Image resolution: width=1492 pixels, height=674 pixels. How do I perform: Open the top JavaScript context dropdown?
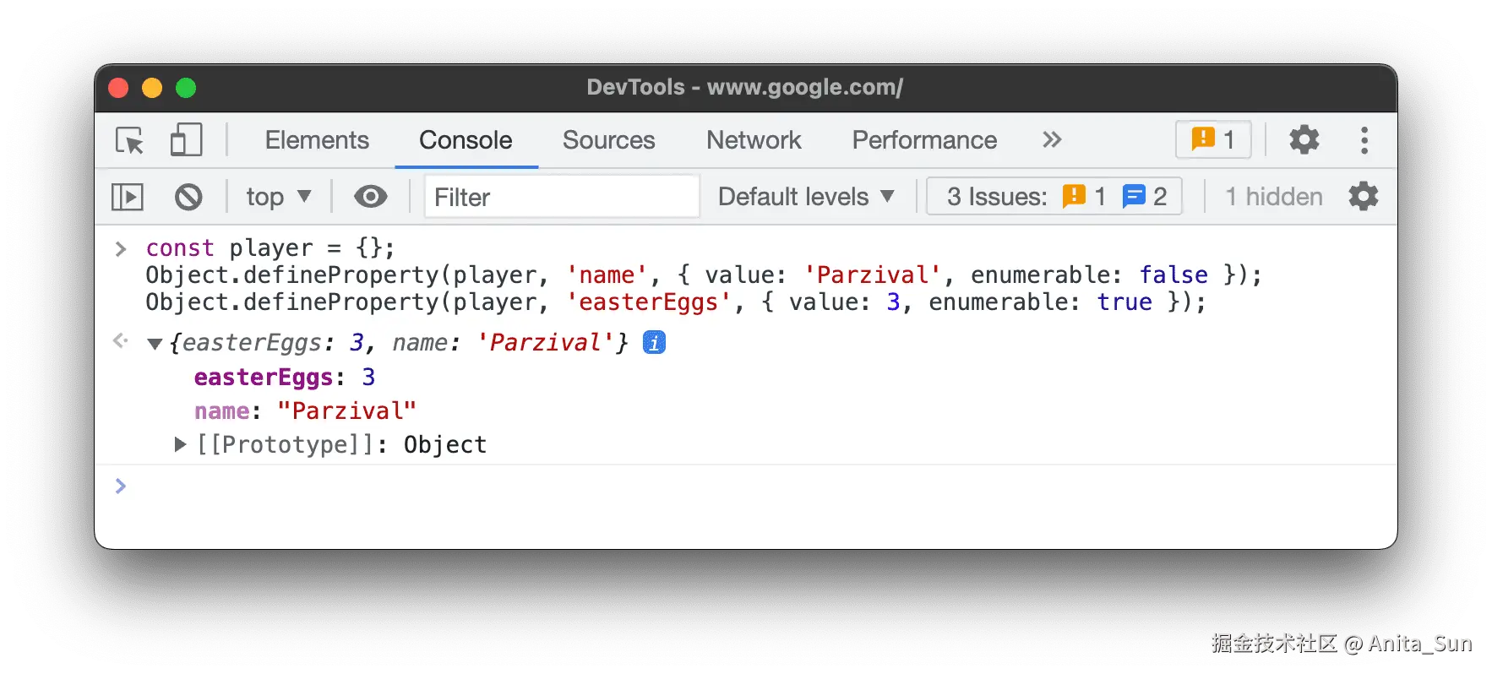[x=278, y=197]
